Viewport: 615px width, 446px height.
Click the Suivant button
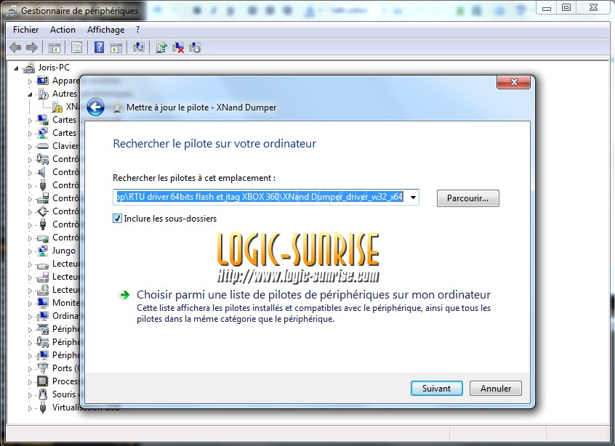tap(437, 389)
